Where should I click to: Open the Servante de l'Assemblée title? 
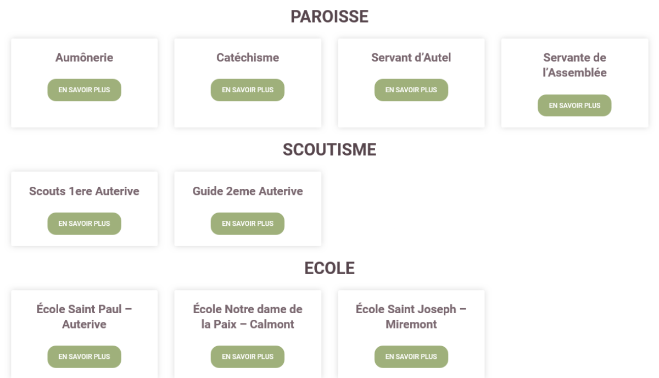click(x=574, y=65)
